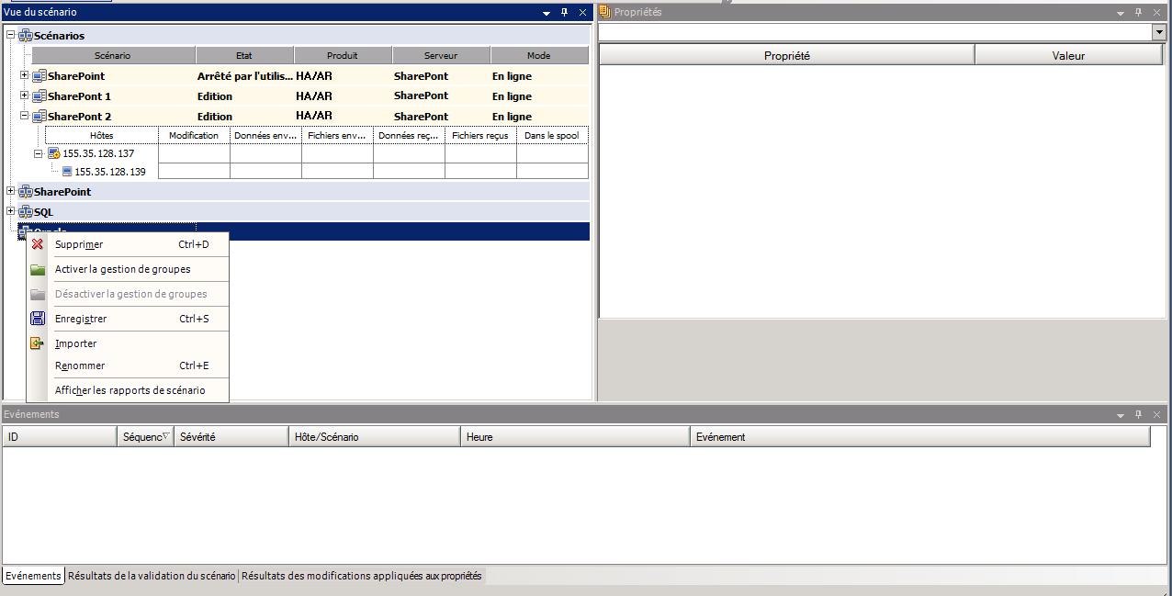Open Résultats de la validation du scénario tab
Viewport: 1172px width, 596px height.
(152, 576)
